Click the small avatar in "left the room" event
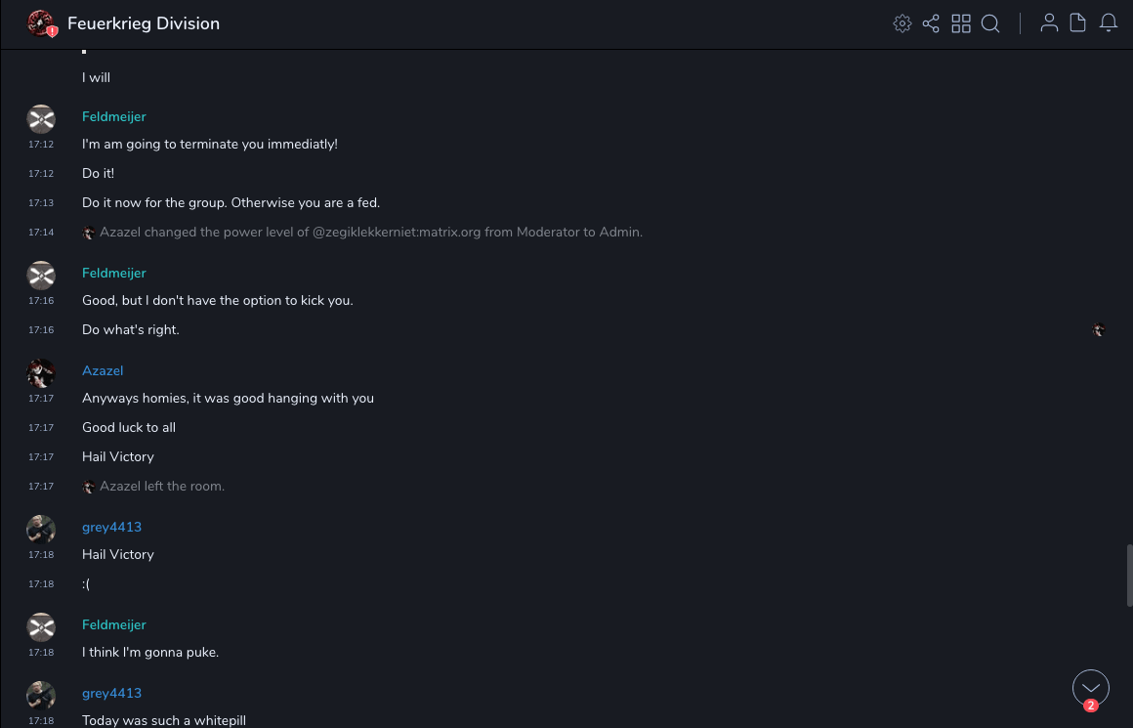 point(89,487)
